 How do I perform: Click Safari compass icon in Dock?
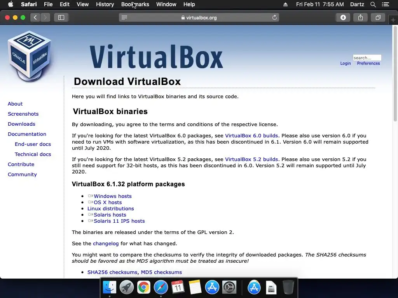click(x=161, y=288)
